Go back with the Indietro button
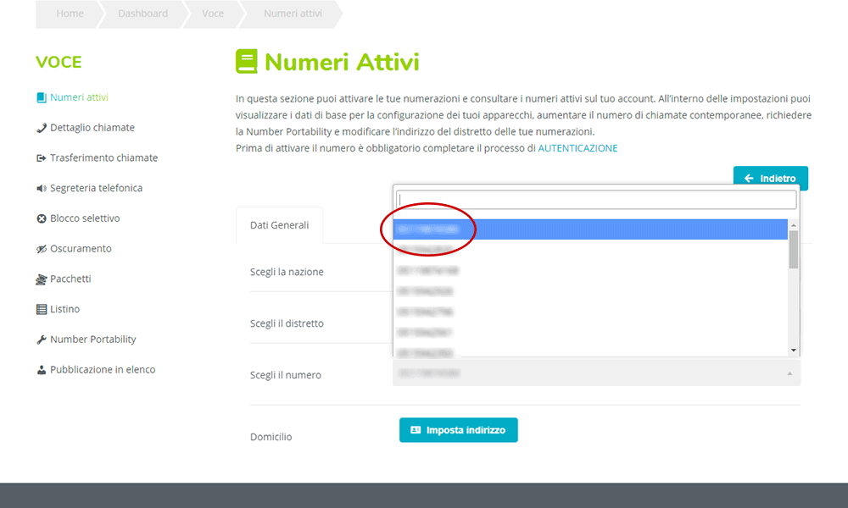848x508 pixels. 771,178
